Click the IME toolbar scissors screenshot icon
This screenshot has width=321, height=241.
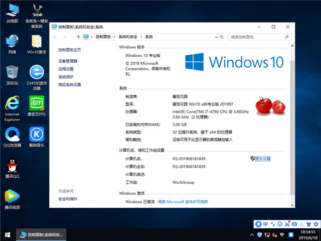click(x=287, y=224)
